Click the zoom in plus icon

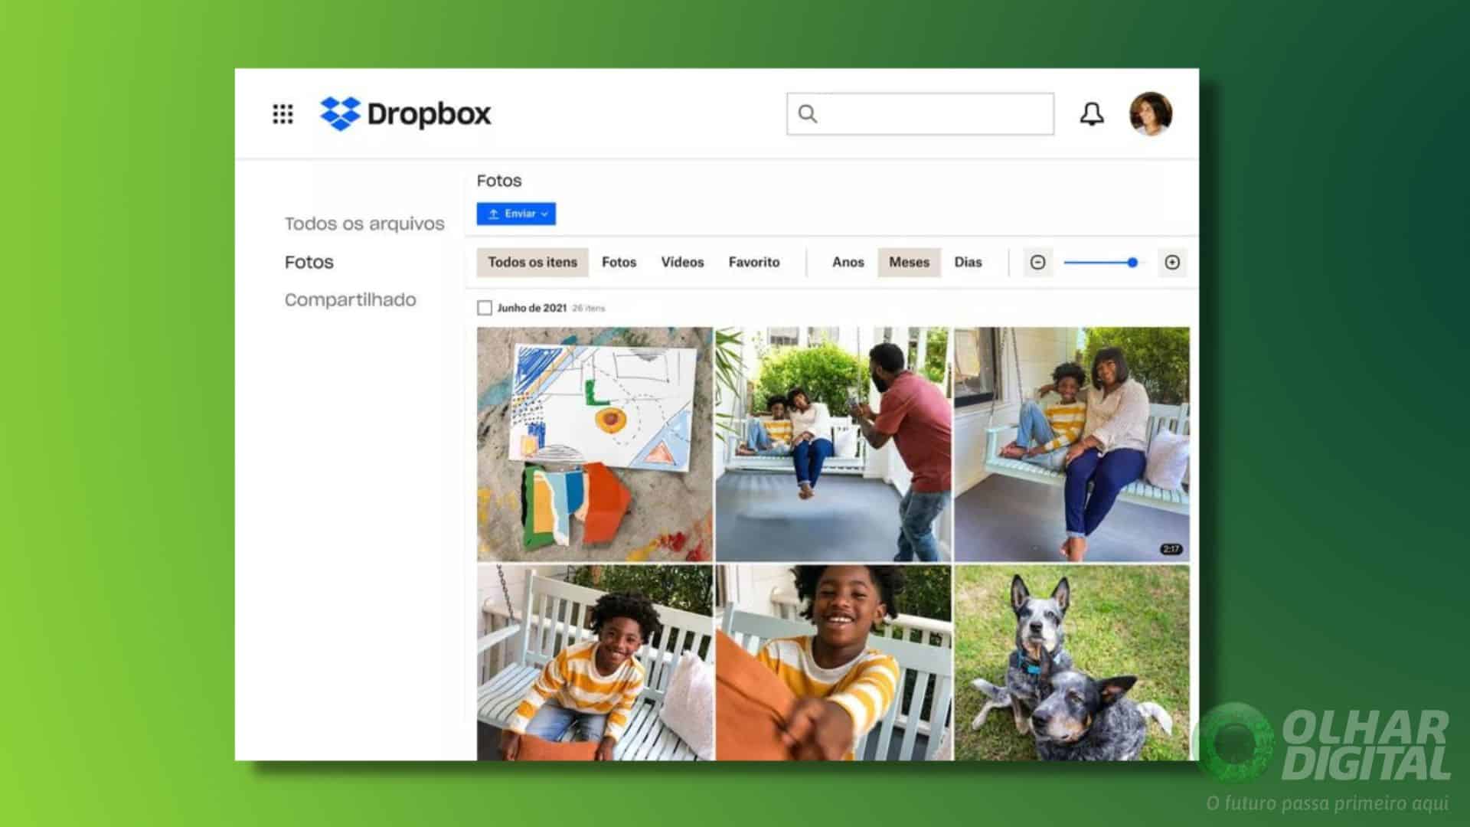click(x=1171, y=262)
